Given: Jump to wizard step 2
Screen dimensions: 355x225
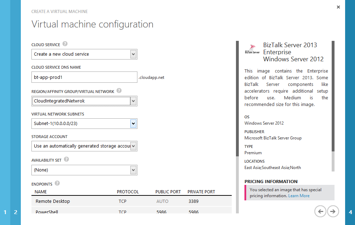Looking at the screenshot, I should point(16,212).
